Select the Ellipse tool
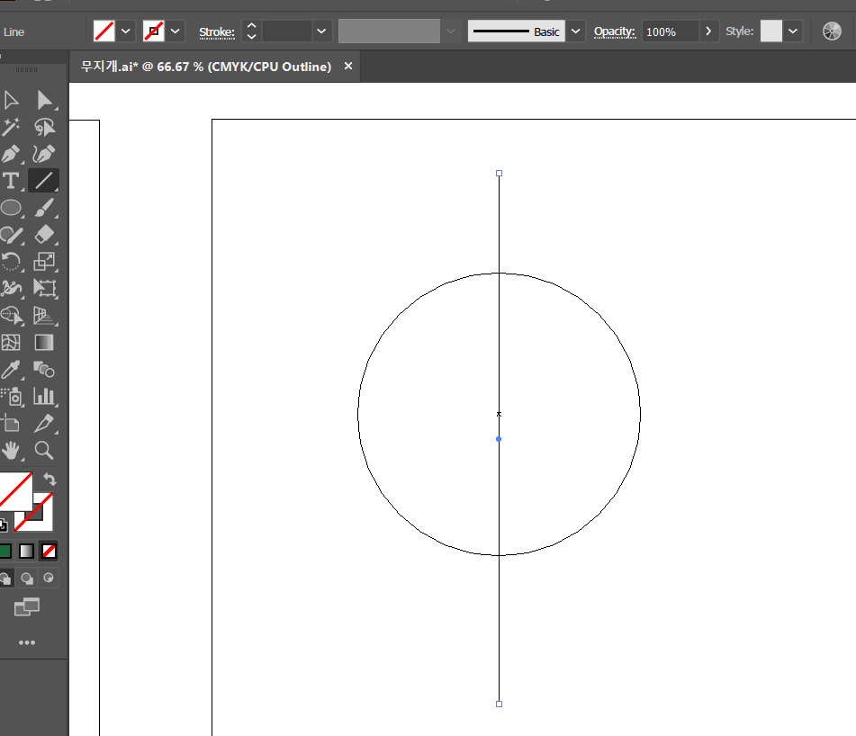This screenshot has height=736, width=856. pyautogui.click(x=11, y=207)
